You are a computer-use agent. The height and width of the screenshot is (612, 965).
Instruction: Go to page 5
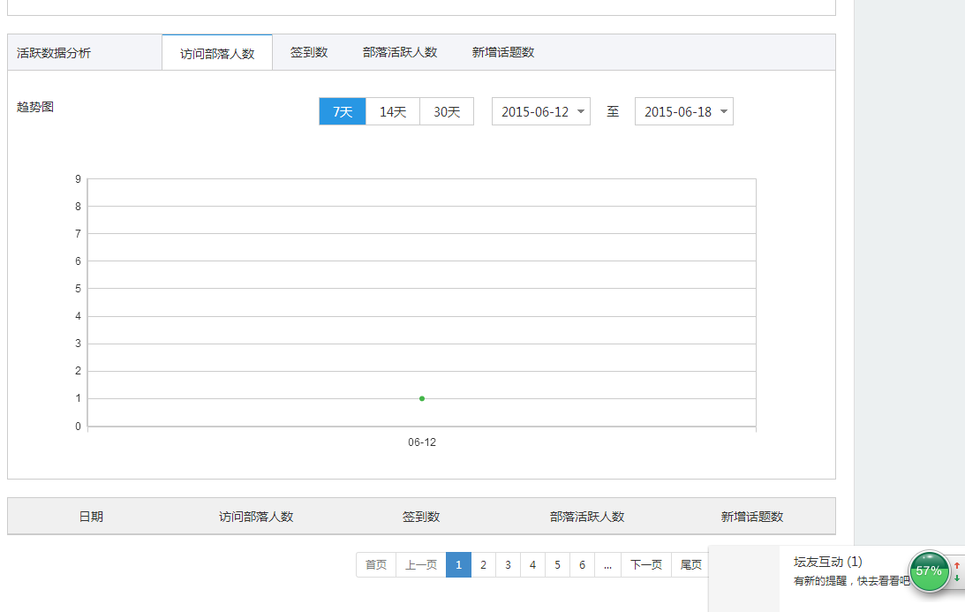(558, 564)
